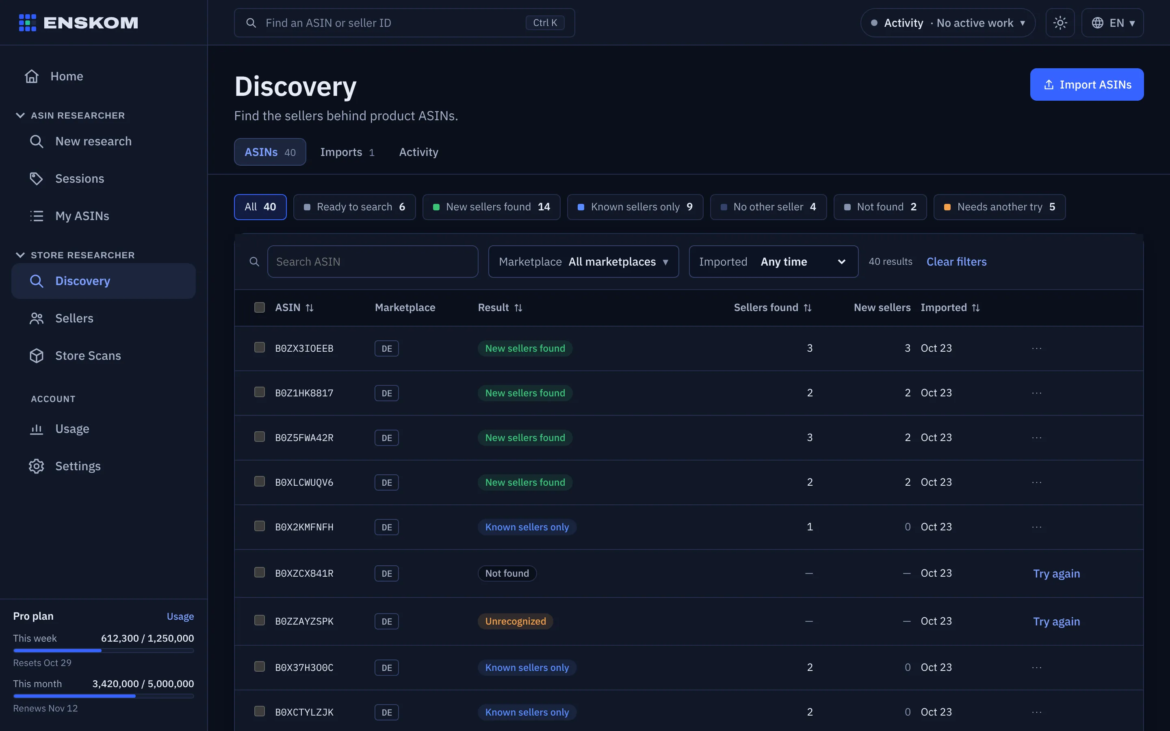Screen dimensions: 1170x731
Task: Go to Sessions page
Action: [x=80, y=178]
